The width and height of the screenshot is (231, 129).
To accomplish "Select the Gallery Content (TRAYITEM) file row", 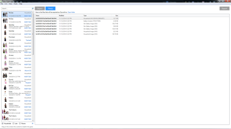I will click(77, 21).
